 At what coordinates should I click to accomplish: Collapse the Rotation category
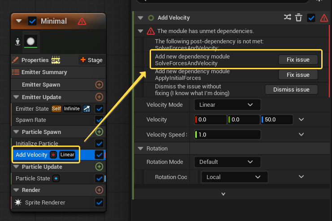140,149
